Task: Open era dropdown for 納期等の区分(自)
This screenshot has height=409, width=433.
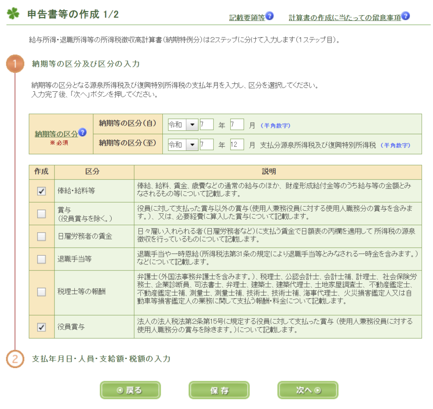Action: (192, 125)
